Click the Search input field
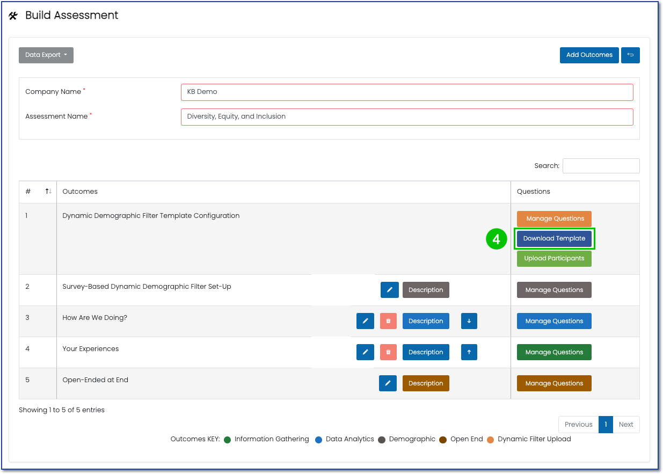The width and height of the screenshot is (663, 474). click(x=601, y=166)
